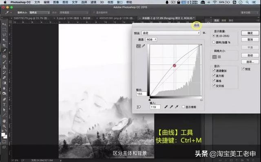Expand the sample size dropdown in options bar

[x=40, y=13]
